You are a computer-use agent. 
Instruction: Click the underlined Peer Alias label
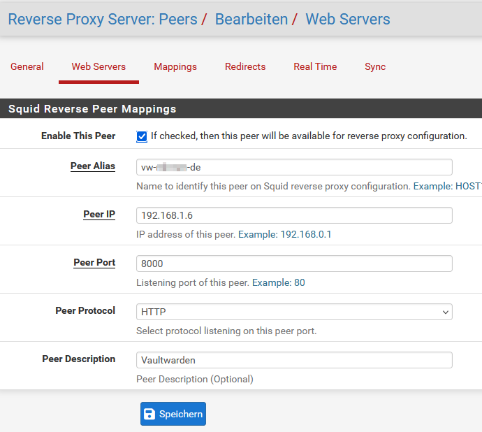pos(93,166)
